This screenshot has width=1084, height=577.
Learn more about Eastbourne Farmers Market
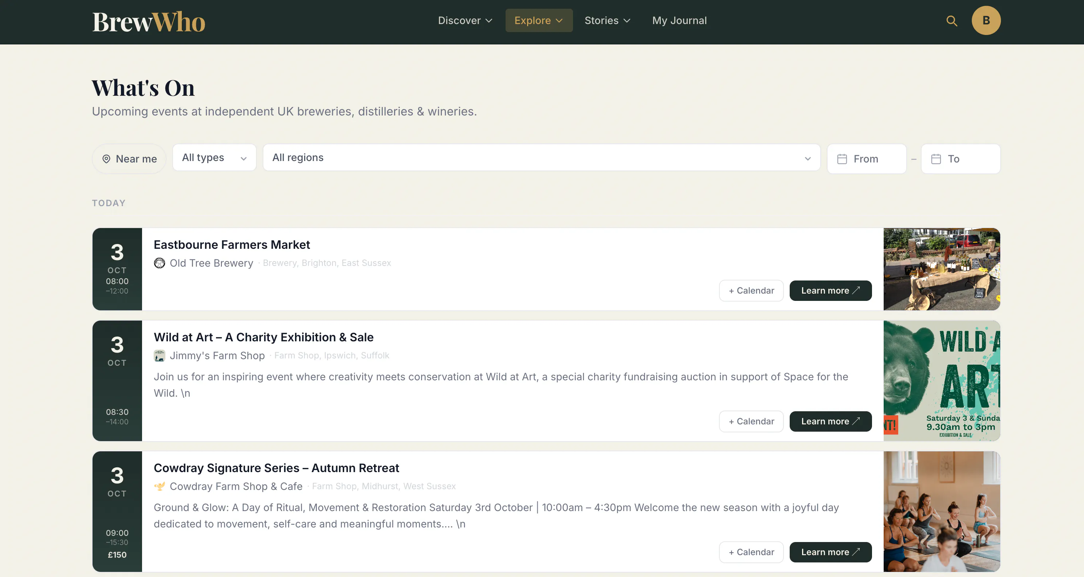click(x=830, y=291)
